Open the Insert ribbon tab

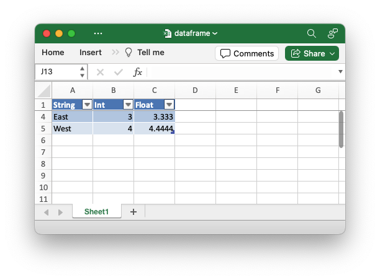(91, 53)
